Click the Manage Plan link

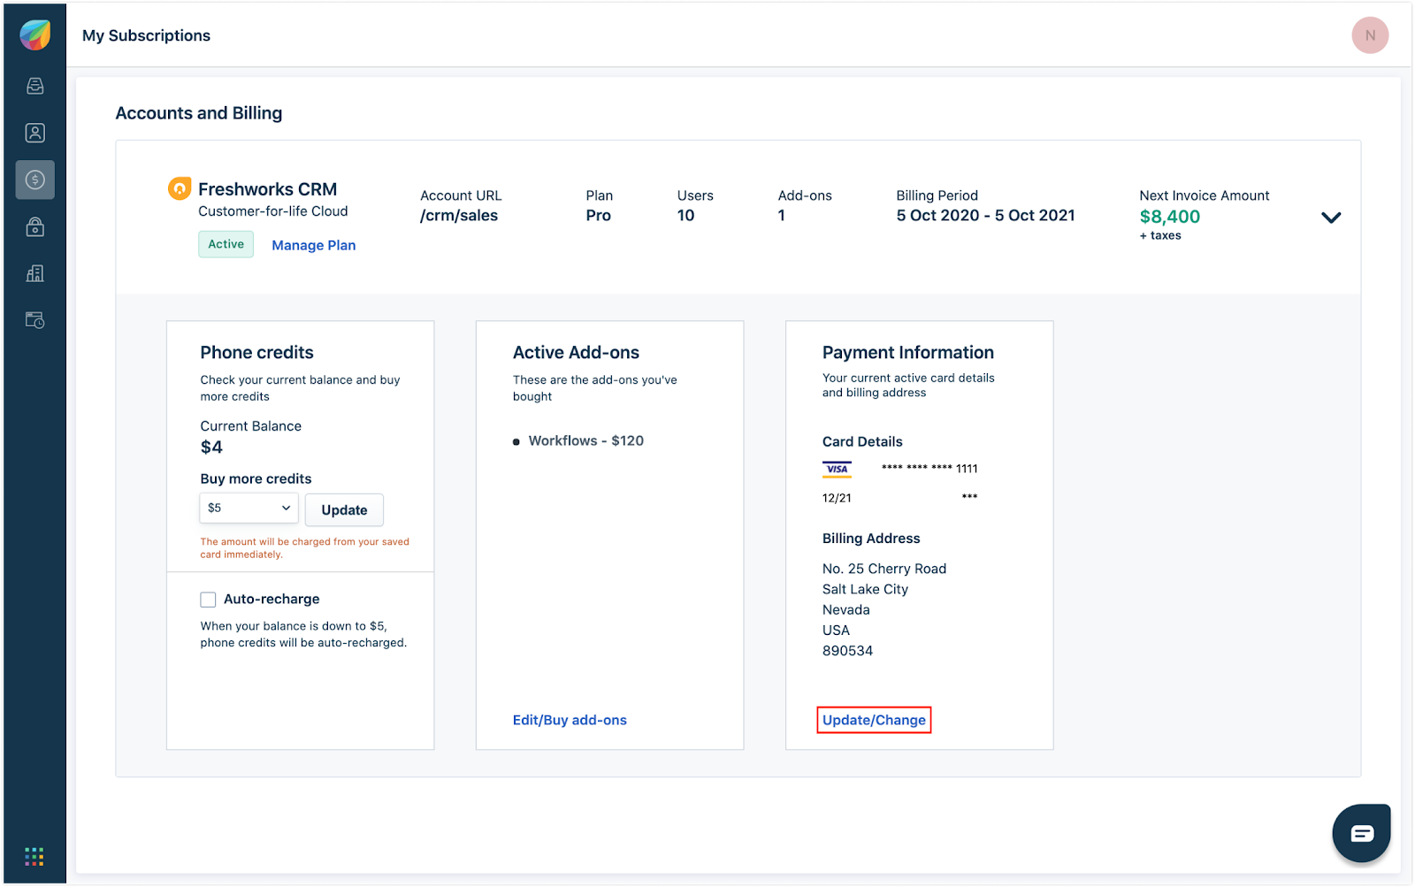coord(314,245)
